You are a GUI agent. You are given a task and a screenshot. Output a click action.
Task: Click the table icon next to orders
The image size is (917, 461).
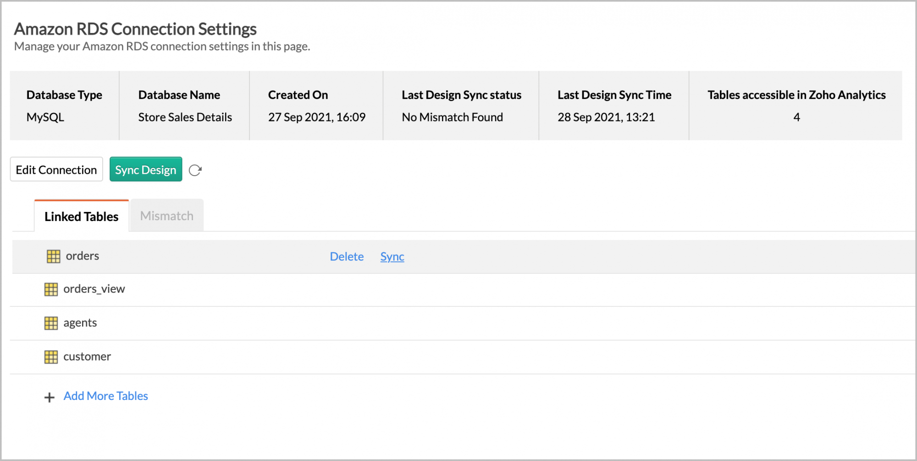[x=53, y=256]
